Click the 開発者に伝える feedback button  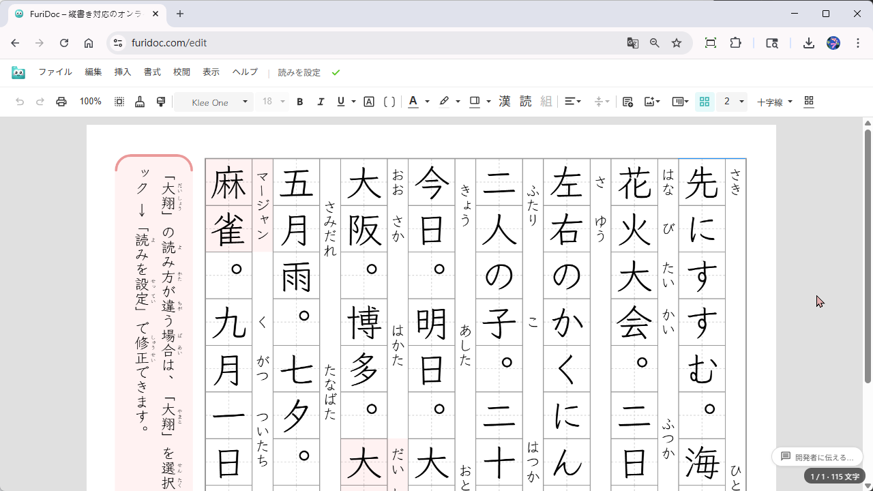[816, 457]
